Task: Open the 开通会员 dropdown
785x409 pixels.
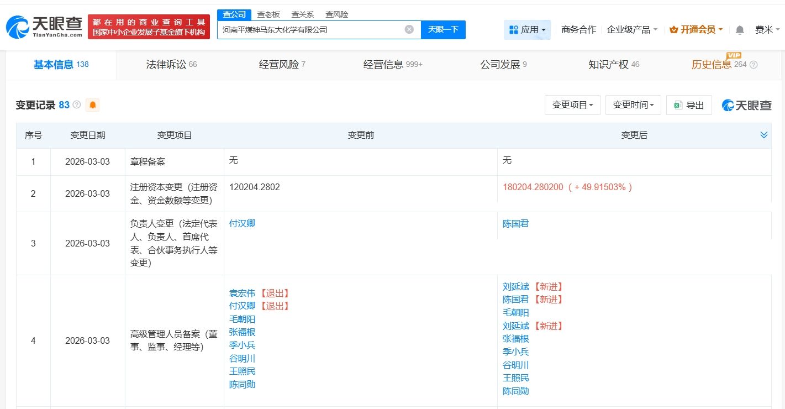Action: (696, 30)
